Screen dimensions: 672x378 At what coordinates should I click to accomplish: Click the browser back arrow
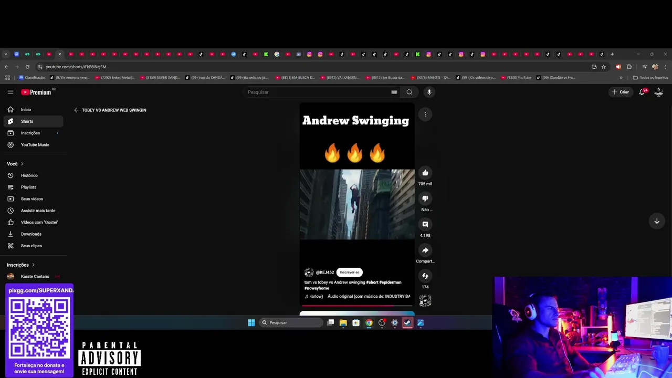[x=6, y=67]
